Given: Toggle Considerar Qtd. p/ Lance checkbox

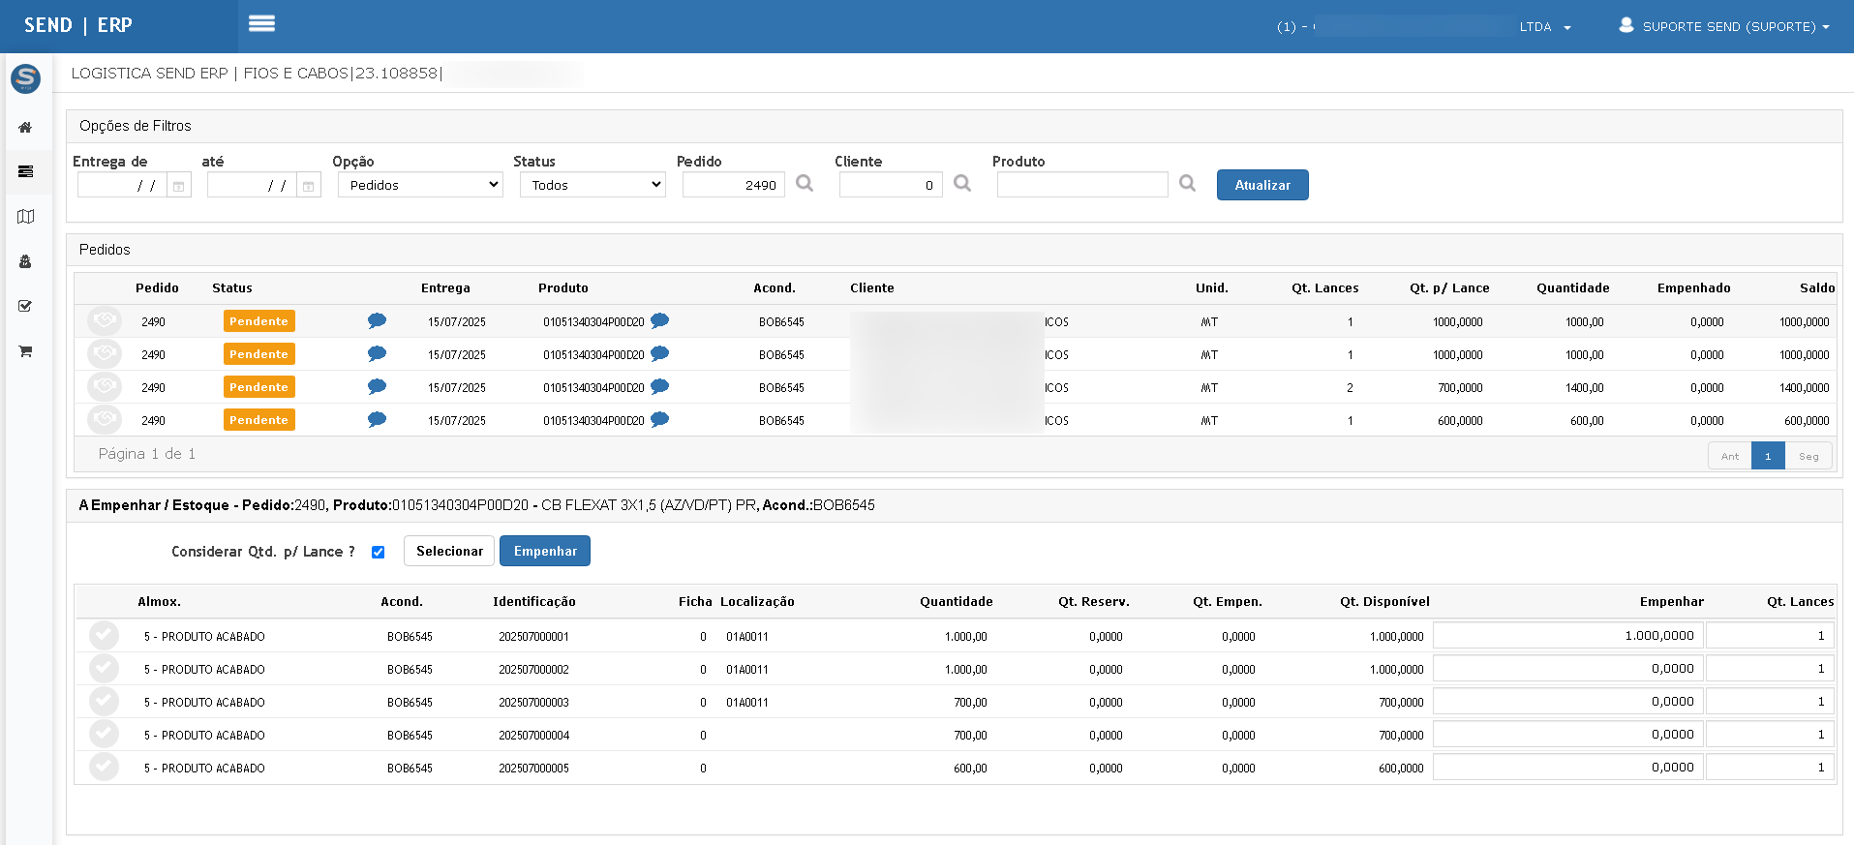Looking at the screenshot, I should [379, 553].
